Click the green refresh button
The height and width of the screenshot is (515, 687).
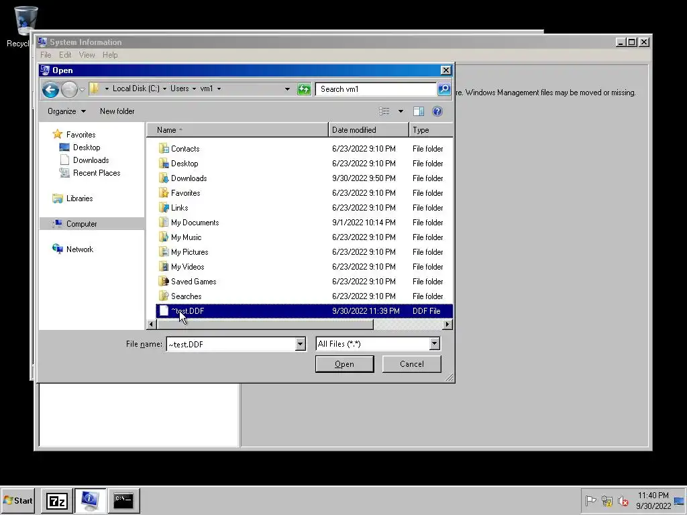(x=304, y=89)
